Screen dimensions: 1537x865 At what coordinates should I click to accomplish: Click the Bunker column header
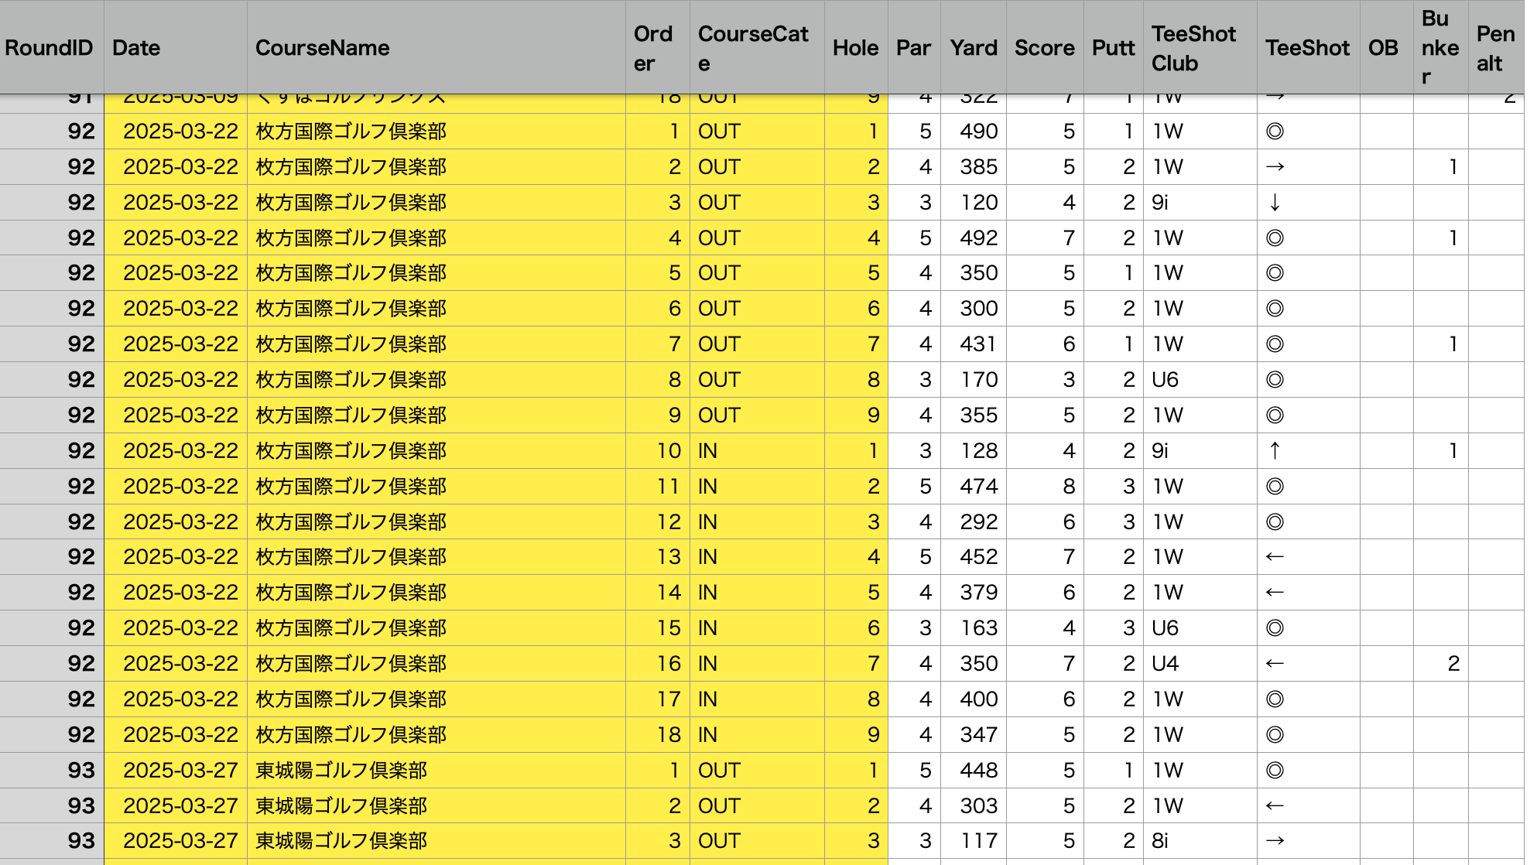[1439, 48]
